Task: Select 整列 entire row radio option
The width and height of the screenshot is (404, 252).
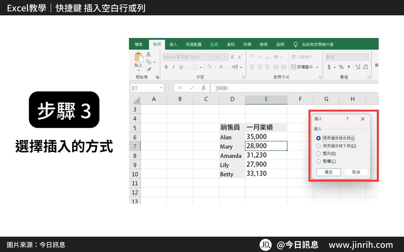Action: point(318,153)
